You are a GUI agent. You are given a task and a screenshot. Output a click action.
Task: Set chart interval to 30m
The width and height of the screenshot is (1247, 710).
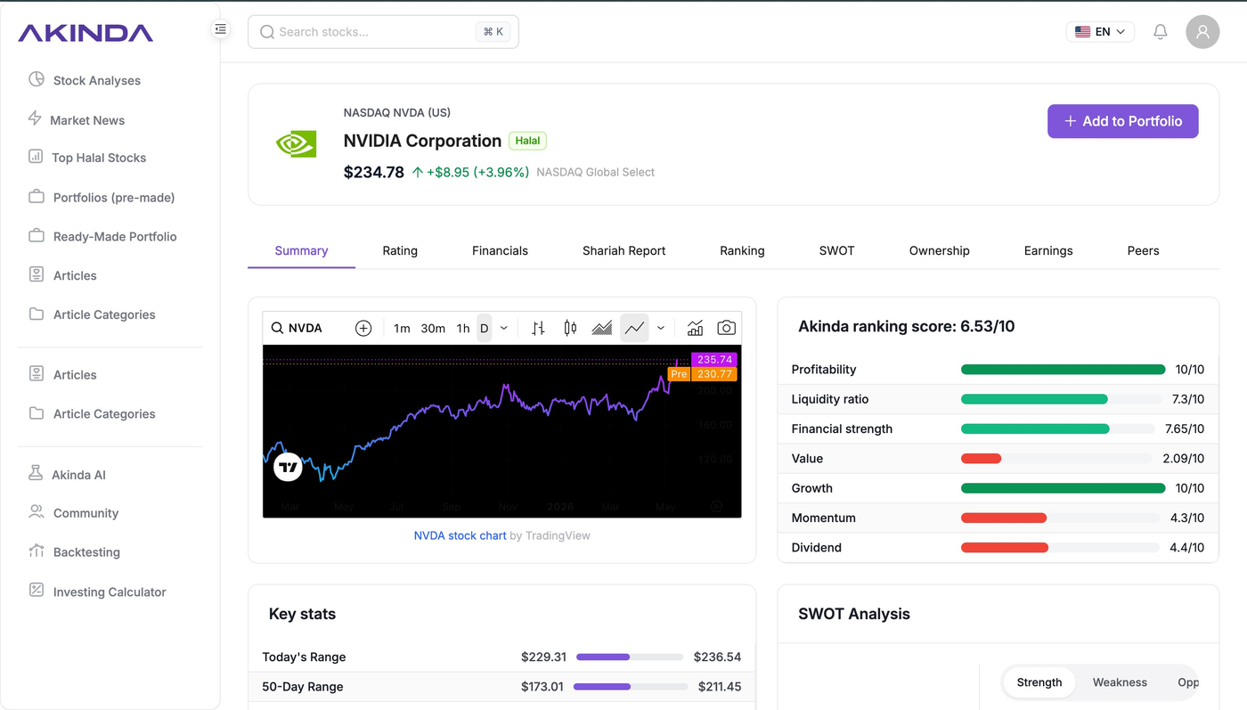(433, 328)
